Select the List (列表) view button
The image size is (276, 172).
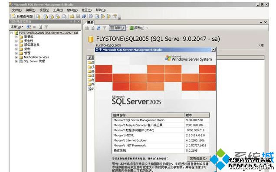coord(117,28)
